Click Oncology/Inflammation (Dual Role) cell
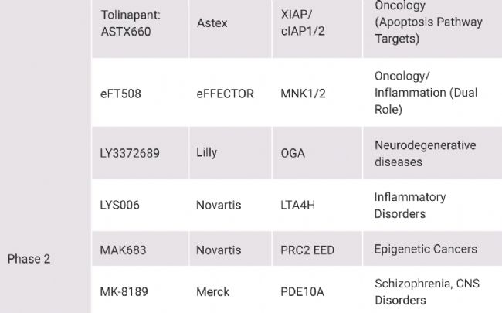The image size is (502, 313). tap(432, 93)
